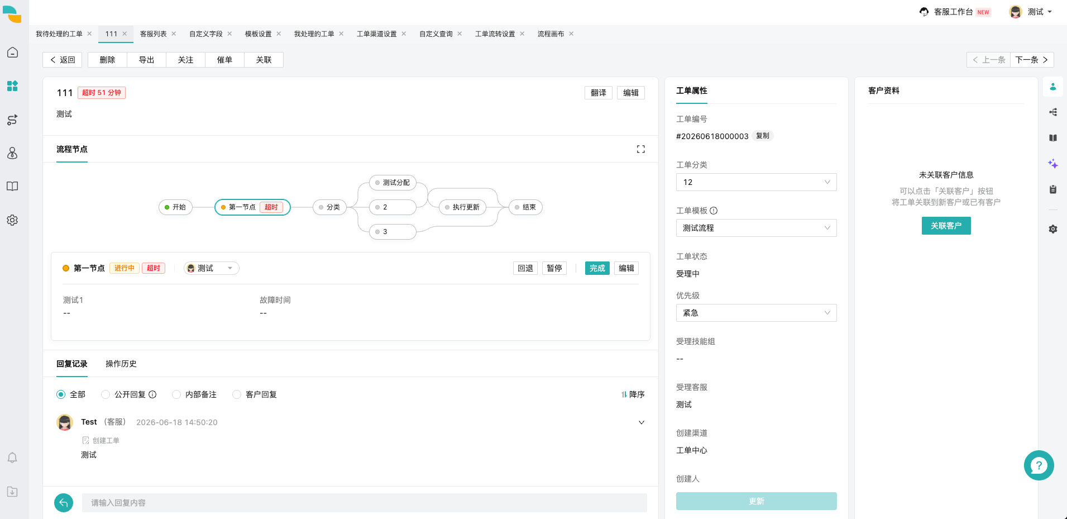Click the info icon next to 公开回复
The width and height of the screenshot is (1067, 519).
coord(152,394)
